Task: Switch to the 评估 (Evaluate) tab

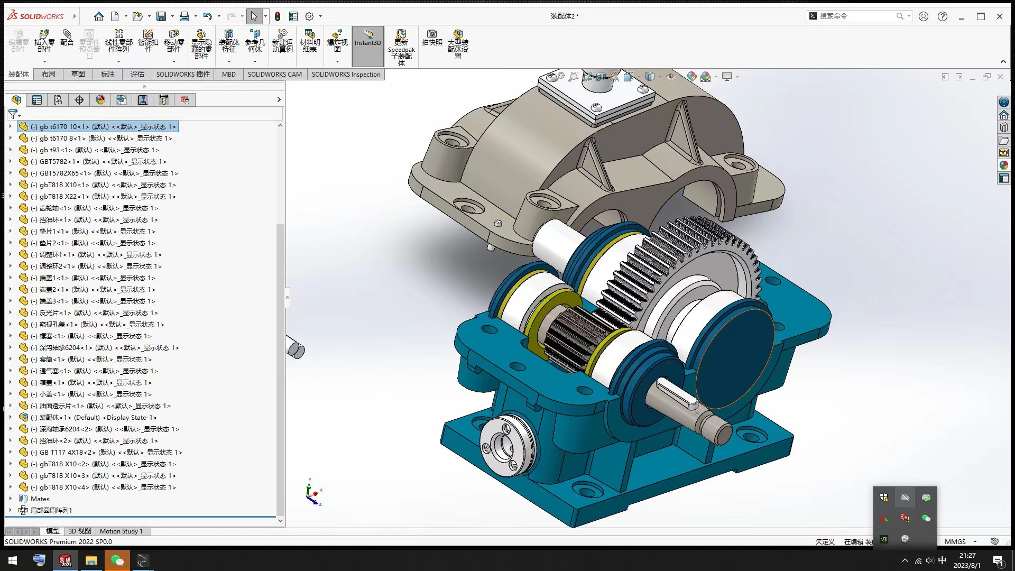Action: tap(137, 74)
